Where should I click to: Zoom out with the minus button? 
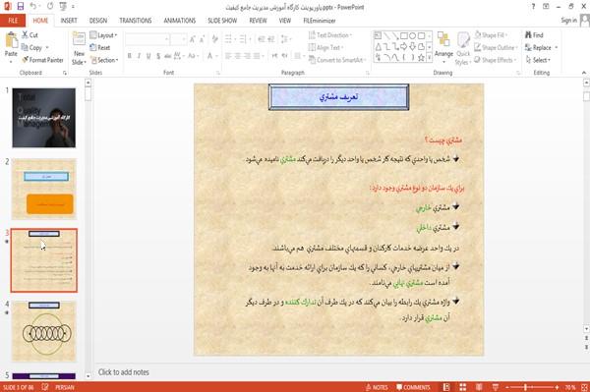coord(507,387)
